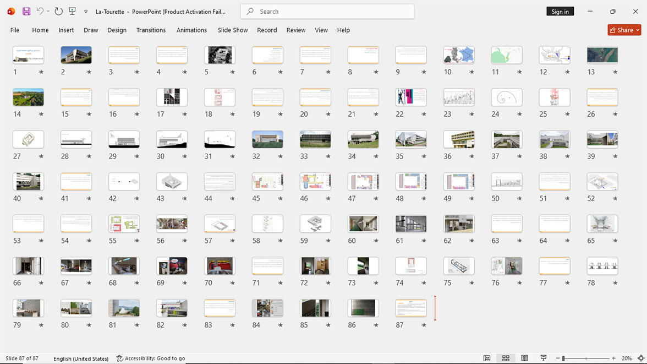Viewport: 647px width, 364px height.
Task: Click the zoom out minus button
Action: pos(558,358)
